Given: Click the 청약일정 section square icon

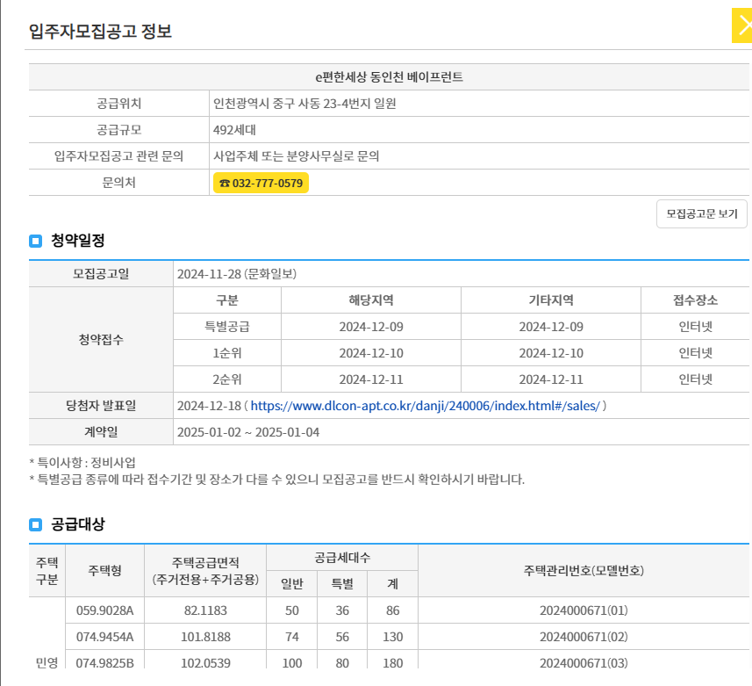Looking at the screenshot, I should (35, 241).
